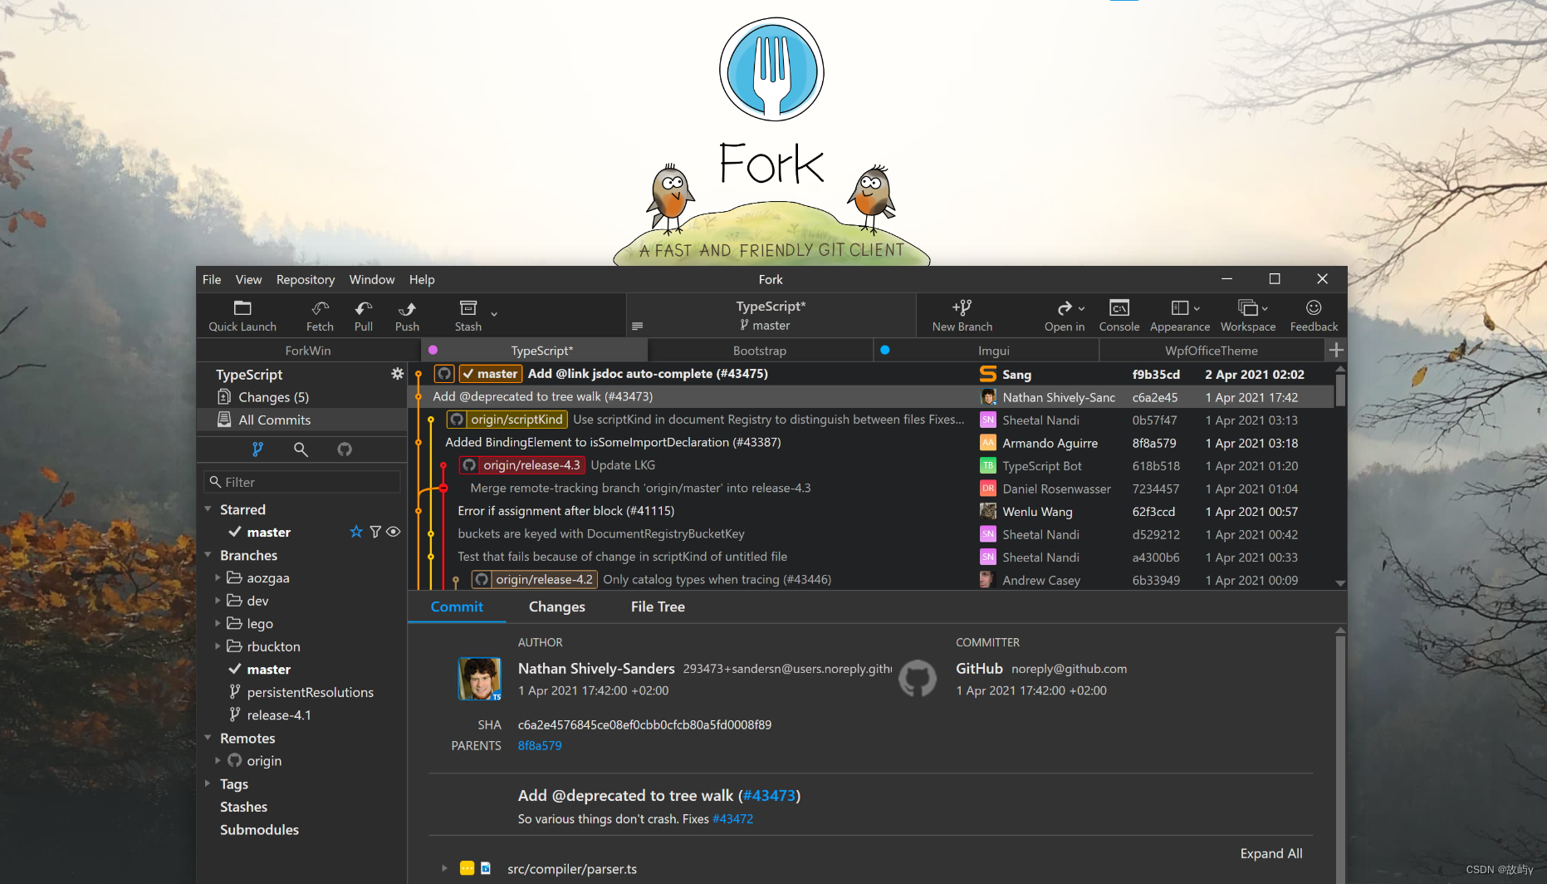Select the Commit details tab
This screenshot has height=884, width=1547.
click(457, 607)
